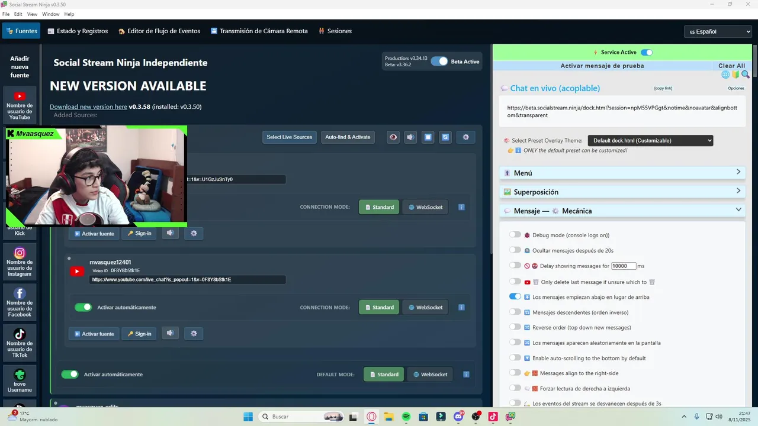The image size is (758, 426).
Task: Toggle Activar automáticamente for mvasquez12401
Action: point(83,307)
